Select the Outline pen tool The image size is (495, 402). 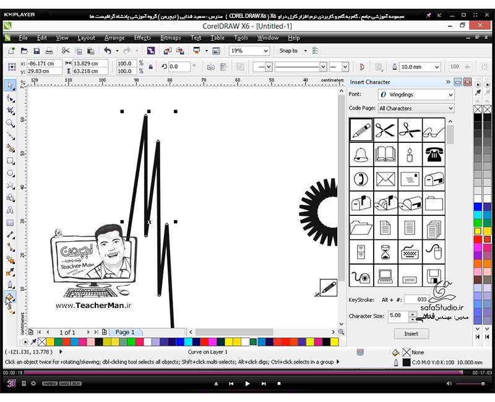click(10, 284)
